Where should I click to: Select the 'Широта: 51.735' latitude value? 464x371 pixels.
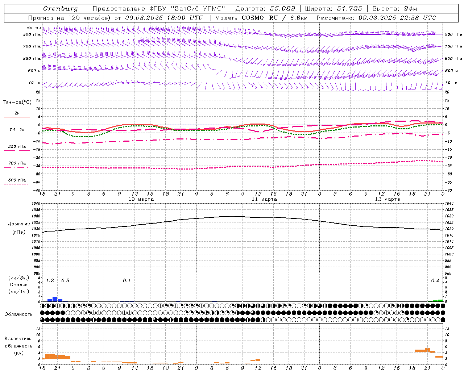coord(333,9)
